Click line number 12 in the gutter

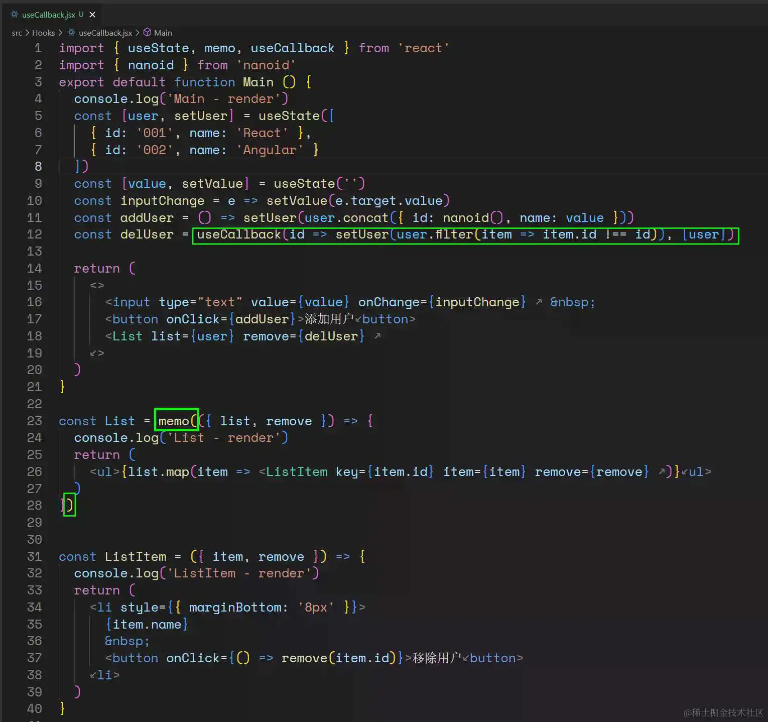(34, 234)
